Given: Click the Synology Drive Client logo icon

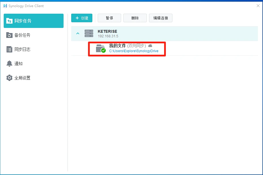Looking at the screenshot, I should click(5, 6).
